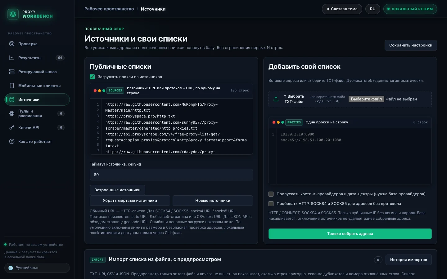Enable Пробовать HTTP, SOCKS4 и SOCKS5 checkbox
The image size is (447, 279).
271,204
